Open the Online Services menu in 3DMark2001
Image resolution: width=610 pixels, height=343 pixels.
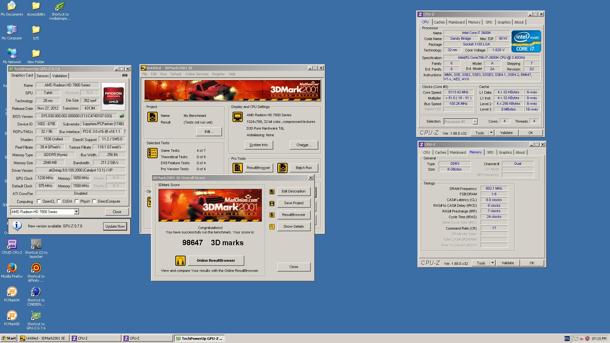pyautogui.click(x=197, y=74)
